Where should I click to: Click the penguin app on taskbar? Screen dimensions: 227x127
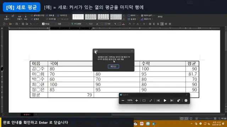(x=135, y=124)
